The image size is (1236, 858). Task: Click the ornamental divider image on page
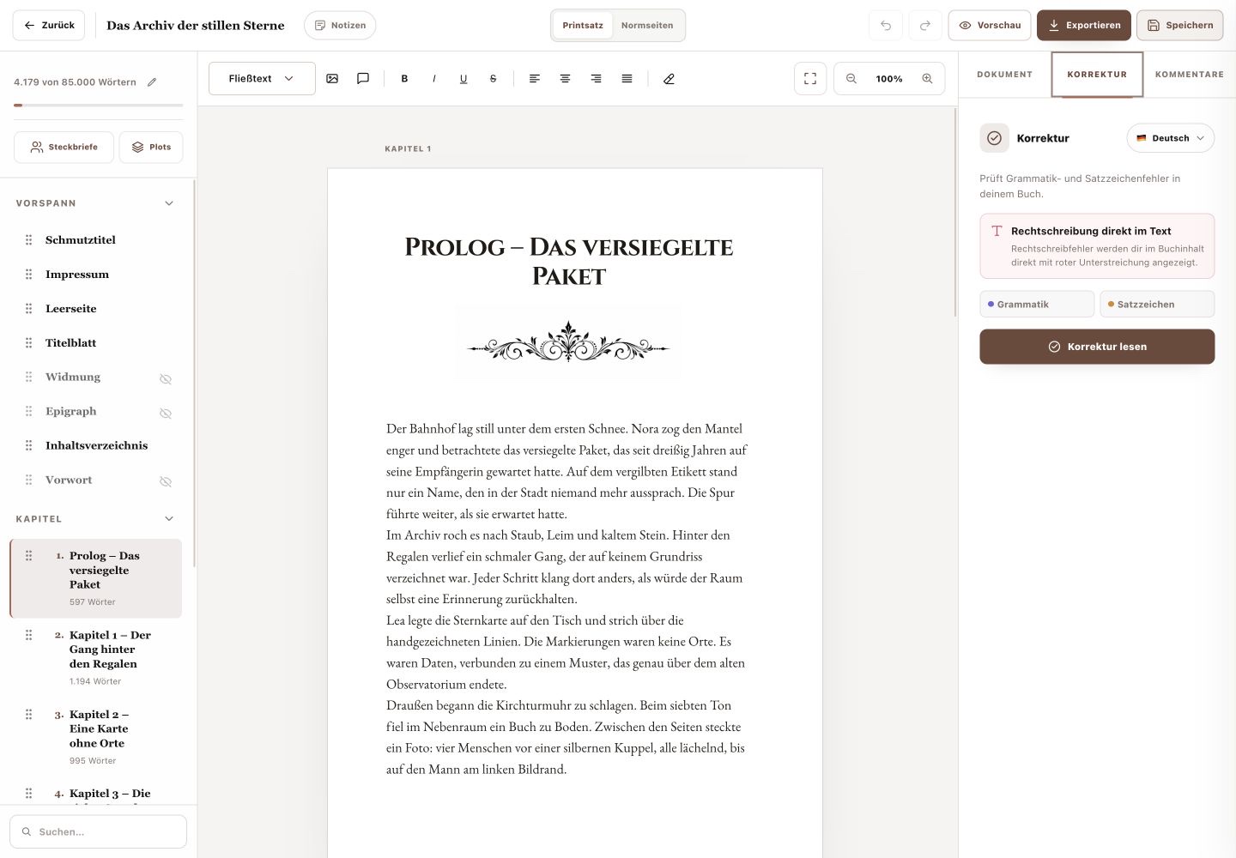point(568,343)
